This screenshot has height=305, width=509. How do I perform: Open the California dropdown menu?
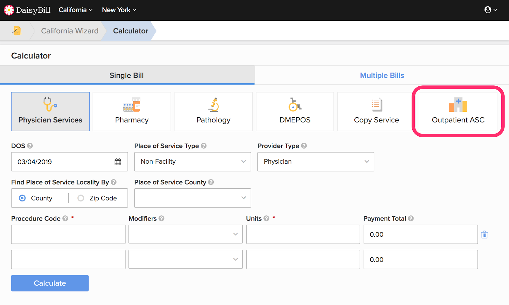(75, 10)
